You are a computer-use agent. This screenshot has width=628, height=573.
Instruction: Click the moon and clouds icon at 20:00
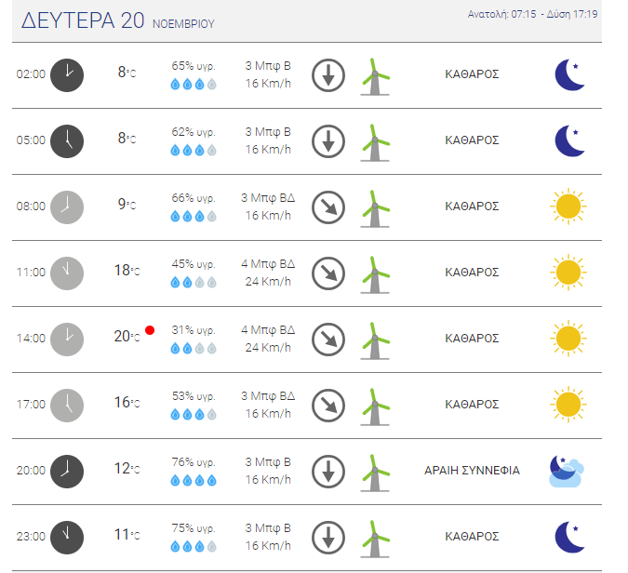(x=567, y=471)
